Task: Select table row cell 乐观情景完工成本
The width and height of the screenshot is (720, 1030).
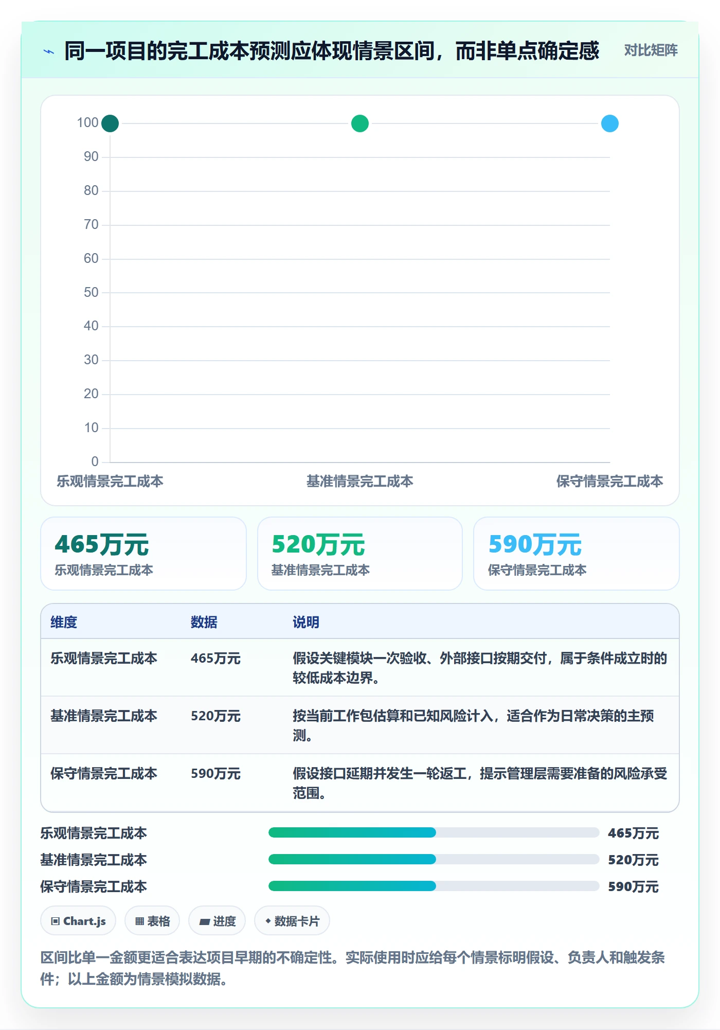Action: (x=104, y=659)
